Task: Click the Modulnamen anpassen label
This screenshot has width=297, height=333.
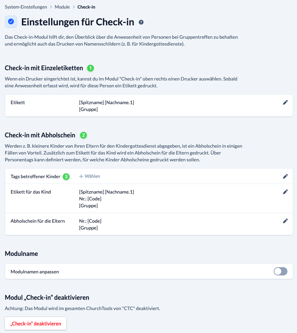Action: (35, 272)
